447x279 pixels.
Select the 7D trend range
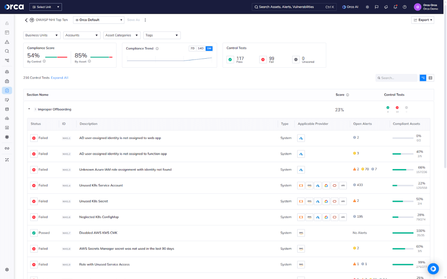click(192, 48)
